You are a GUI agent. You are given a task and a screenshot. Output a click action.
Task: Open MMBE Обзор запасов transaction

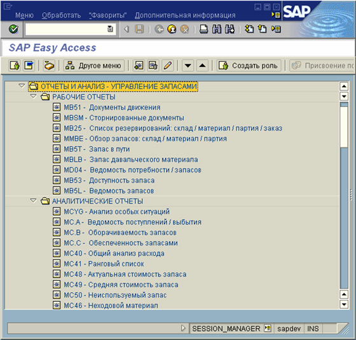[x=146, y=139]
